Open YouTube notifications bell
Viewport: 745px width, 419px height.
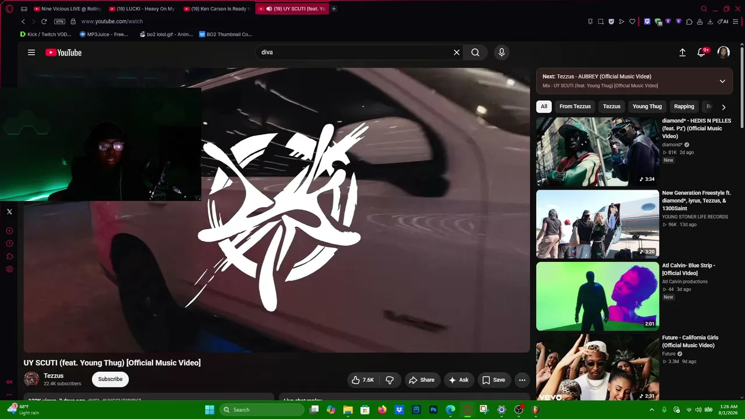click(x=703, y=52)
